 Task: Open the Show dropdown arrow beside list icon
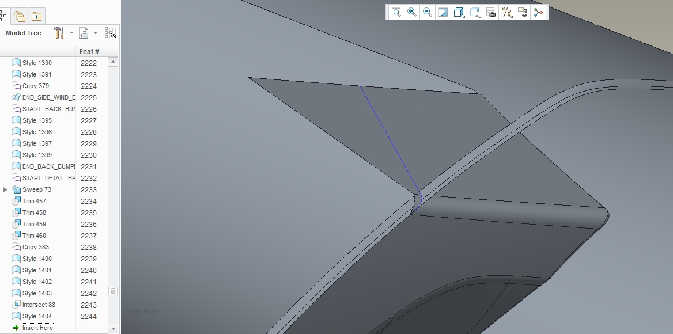pyautogui.click(x=95, y=33)
